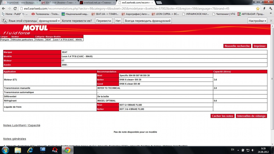
Task: Open the Home - PubM bookmark
Action: pyautogui.click(x=15, y=14)
